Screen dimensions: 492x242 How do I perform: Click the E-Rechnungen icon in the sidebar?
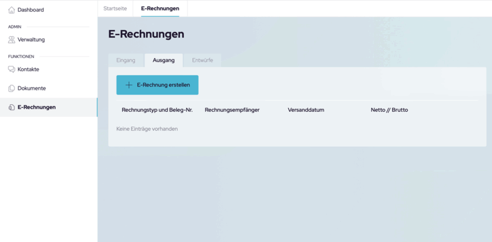pos(12,108)
